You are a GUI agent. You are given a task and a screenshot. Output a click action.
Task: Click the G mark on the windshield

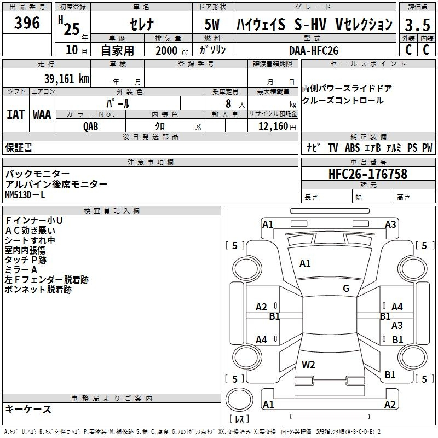[345, 289]
